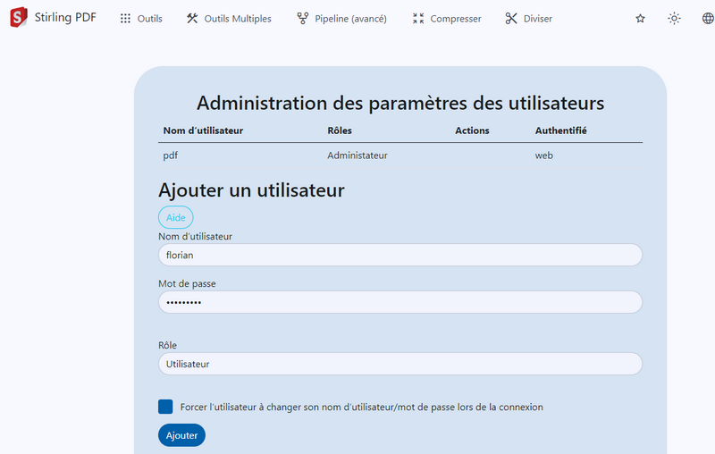Click the Stirling PDF logo icon
This screenshot has width=715, height=454.
pyautogui.click(x=18, y=18)
